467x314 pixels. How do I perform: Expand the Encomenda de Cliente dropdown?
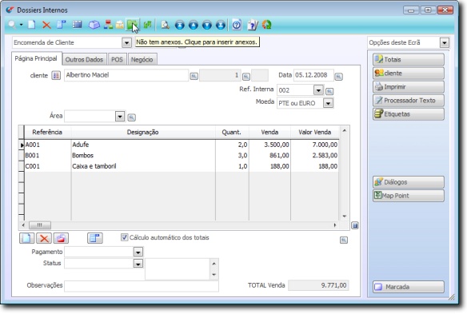(126, 42)
